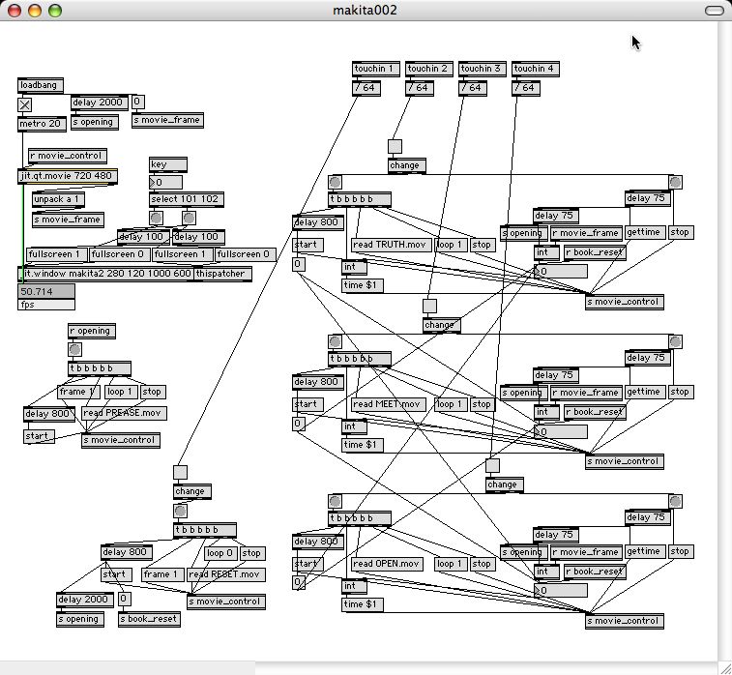Click bang button above t b b b b b near OPEN.mov
732x675 pixels.
point(335,501)
